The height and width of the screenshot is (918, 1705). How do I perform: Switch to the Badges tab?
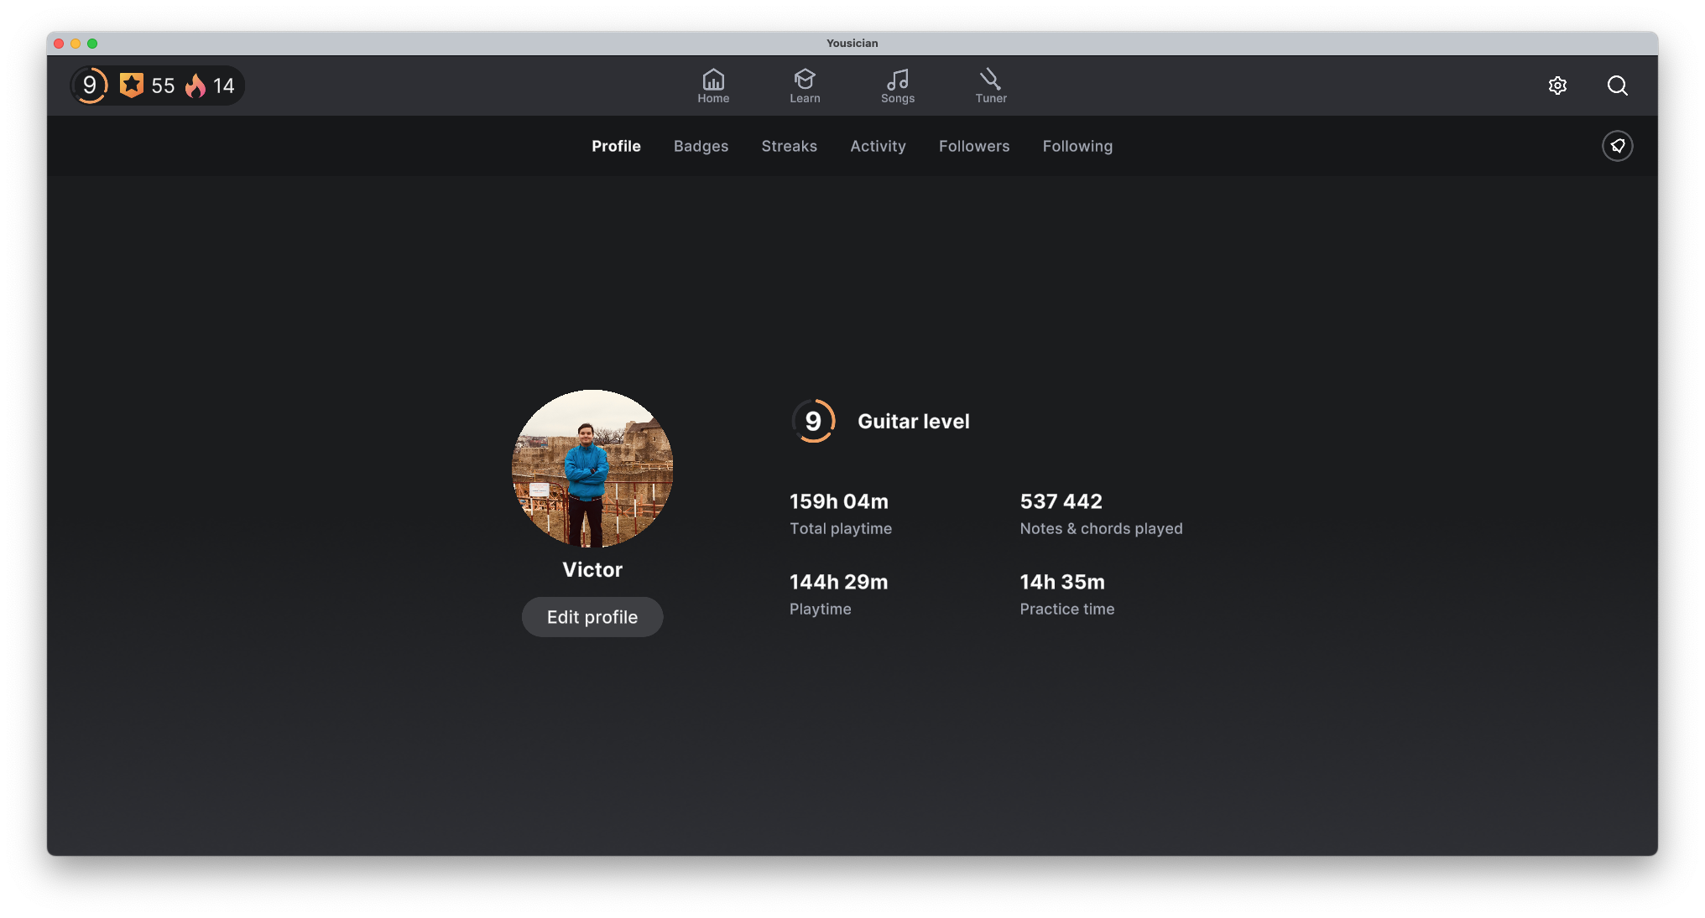(x=701, y=146)
